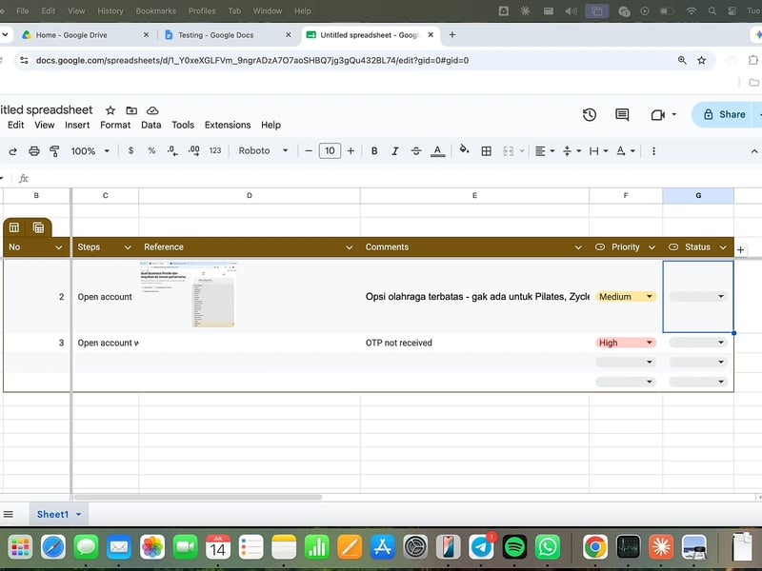Toggle italic formatting

pos(395,151)
